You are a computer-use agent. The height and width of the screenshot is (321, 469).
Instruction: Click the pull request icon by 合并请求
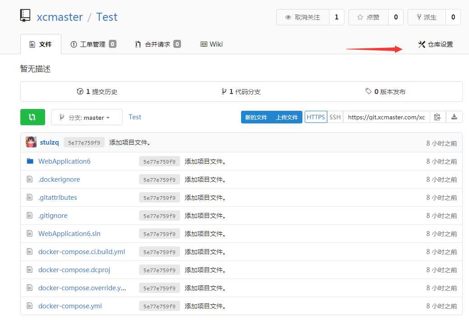138,44
